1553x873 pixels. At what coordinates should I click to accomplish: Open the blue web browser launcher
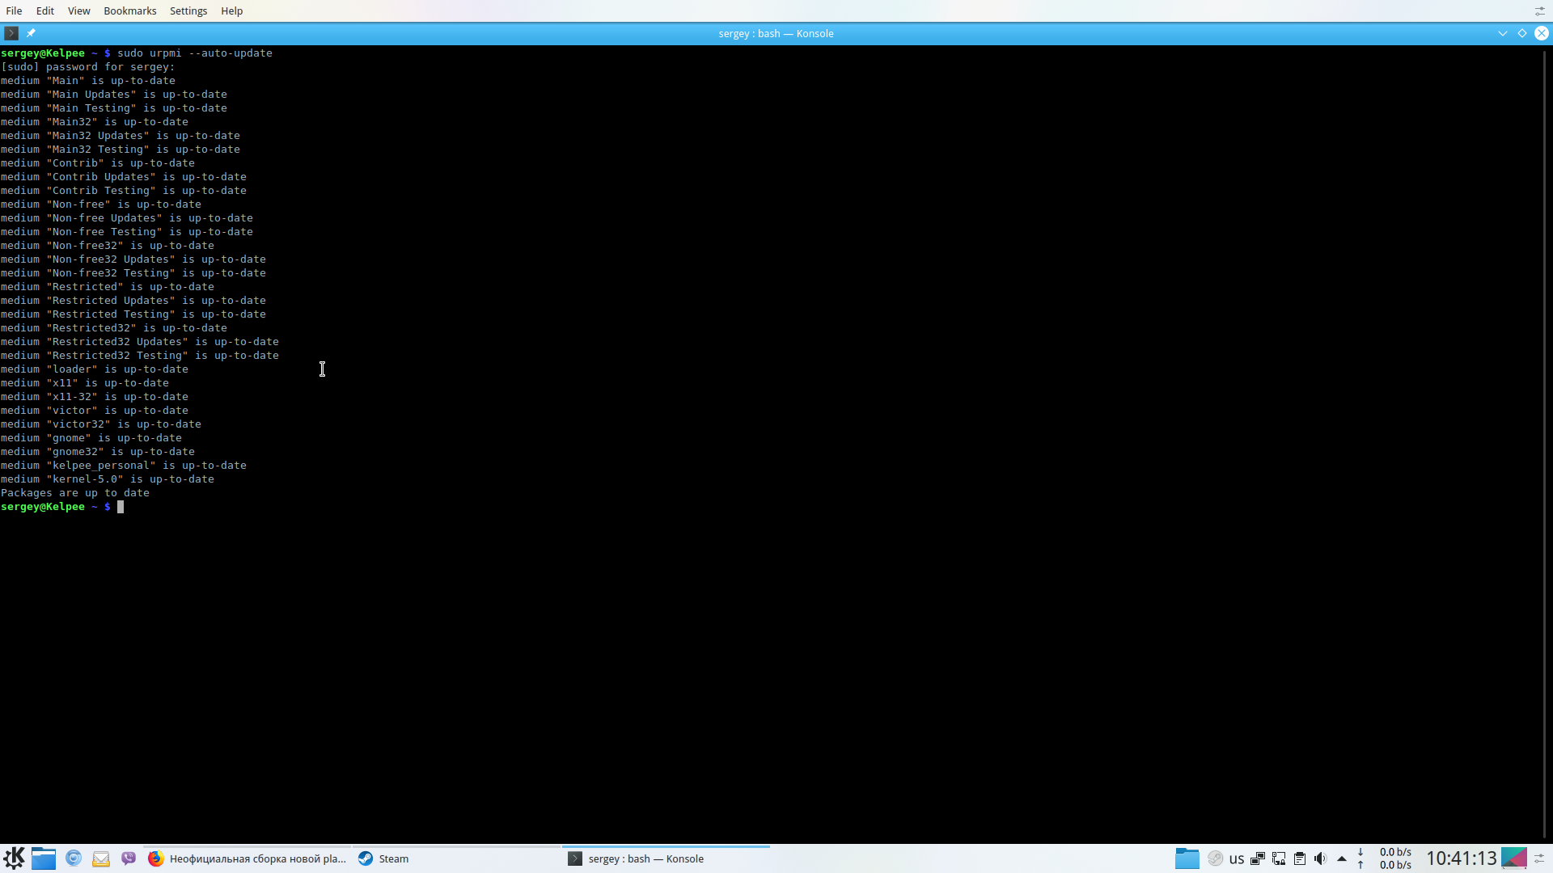(x=74, y=858)
